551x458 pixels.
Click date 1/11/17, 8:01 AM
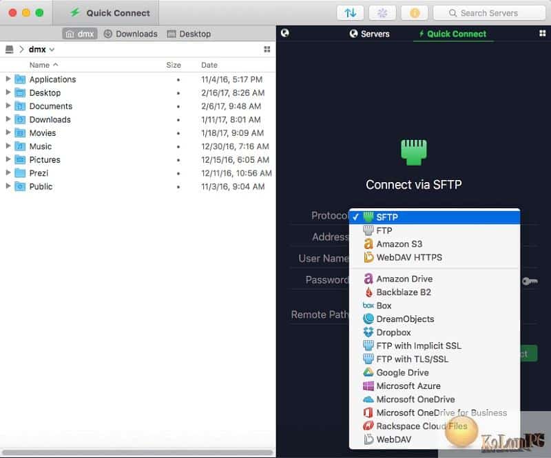click(231, 119)
